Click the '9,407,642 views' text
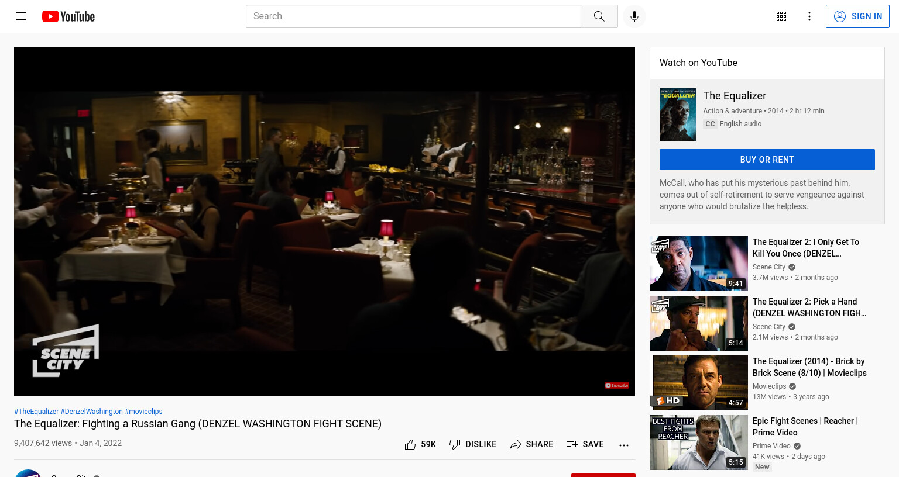 43,443
